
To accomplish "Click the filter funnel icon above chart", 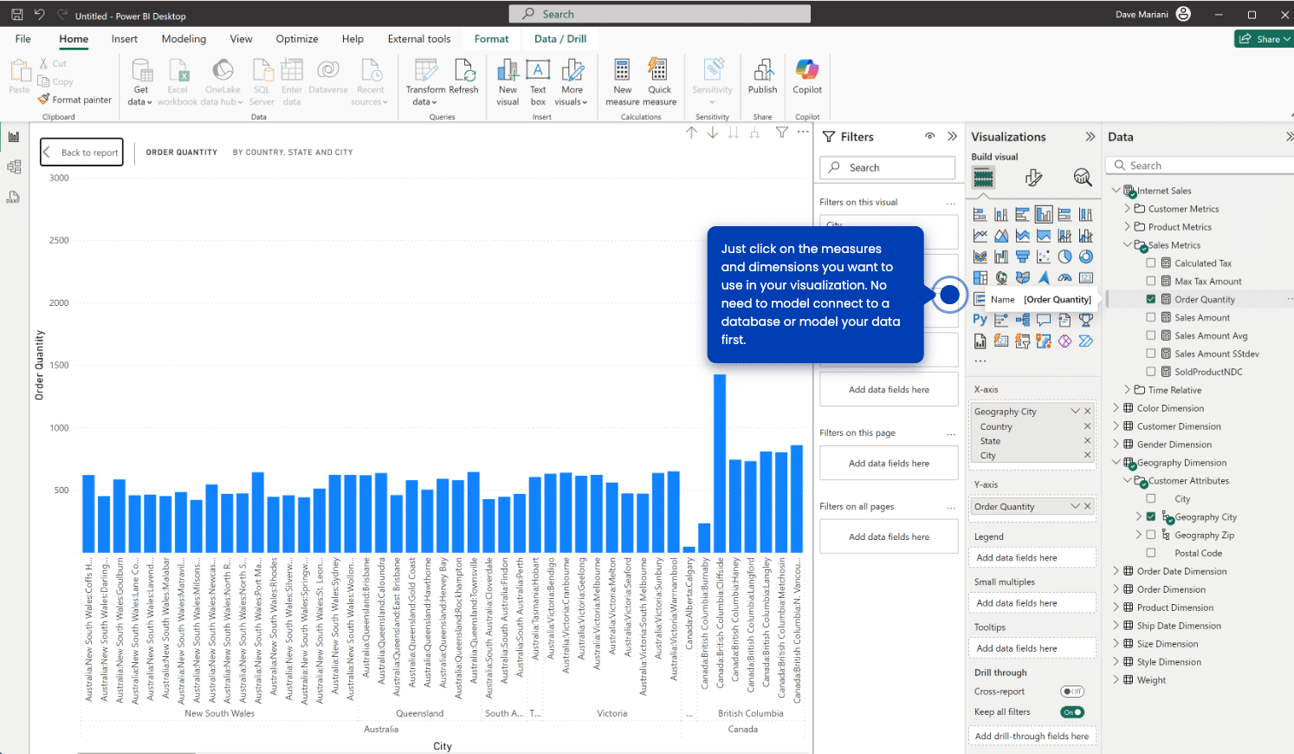I will point(782,133).
